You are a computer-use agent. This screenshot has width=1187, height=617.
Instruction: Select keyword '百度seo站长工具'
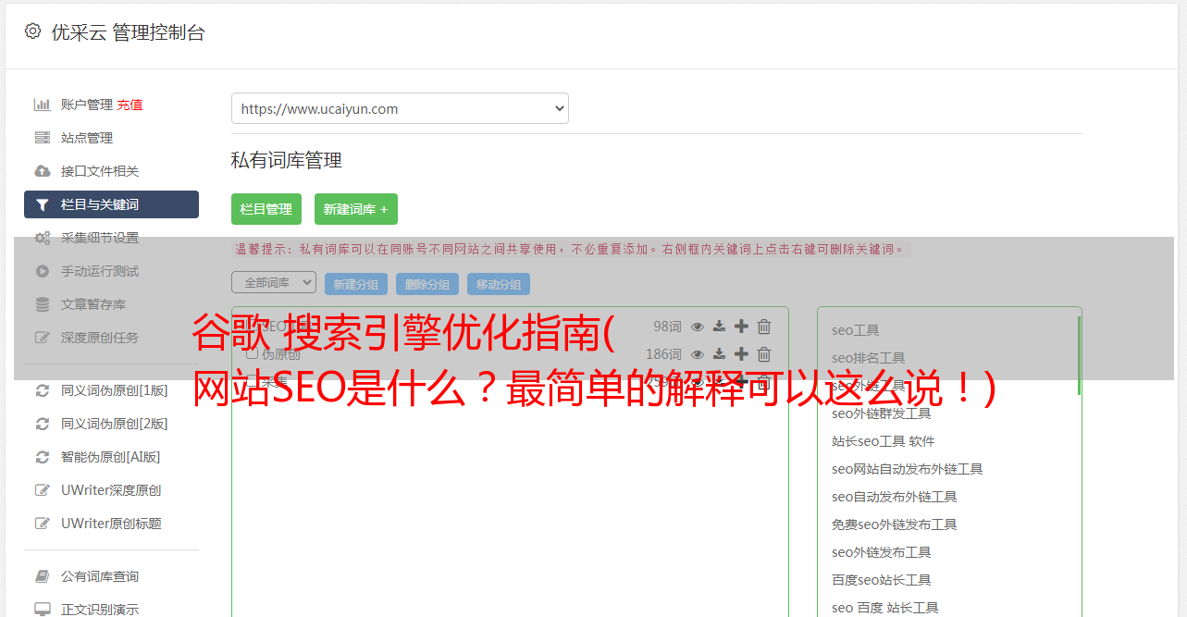[x=882, y=580]
